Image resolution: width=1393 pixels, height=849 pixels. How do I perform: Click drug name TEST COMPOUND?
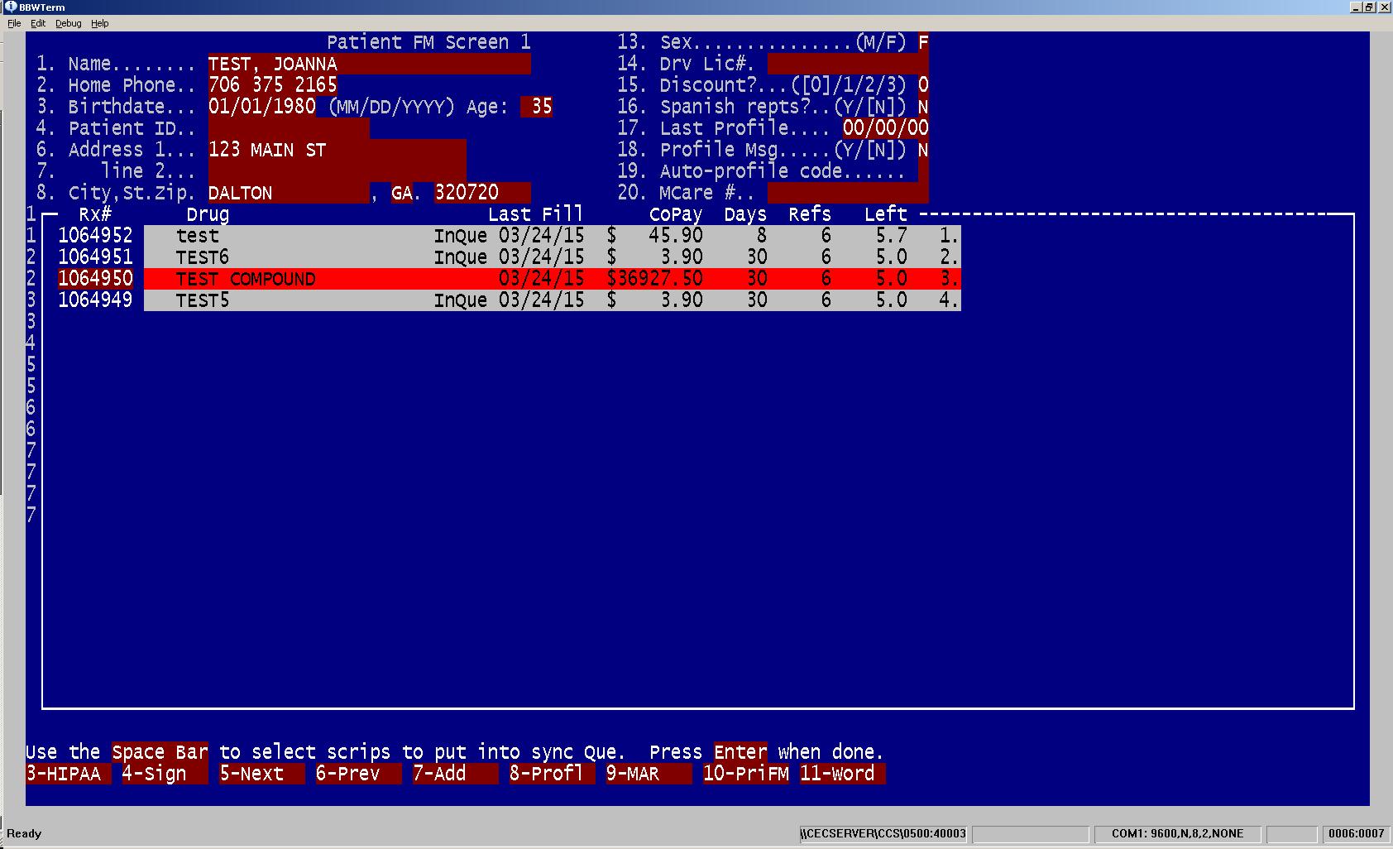point(246,279)
